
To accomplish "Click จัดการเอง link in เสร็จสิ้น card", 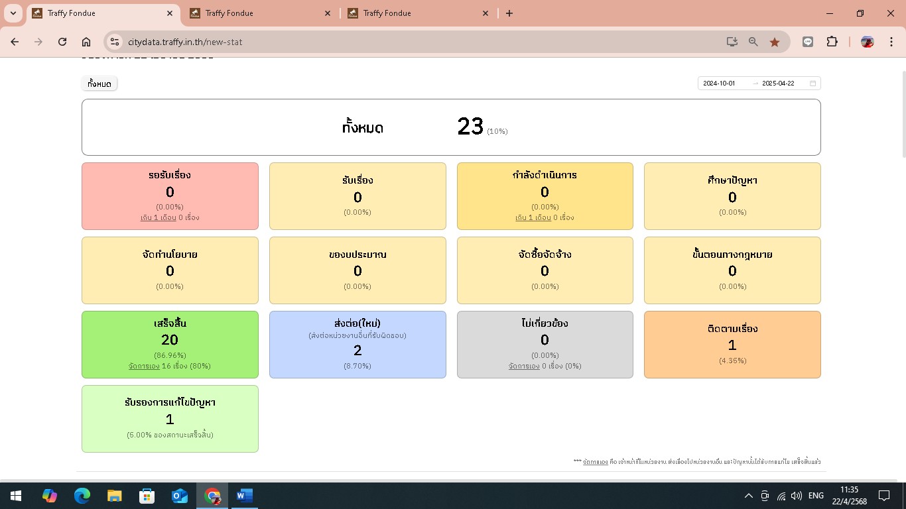I will coord(144,366).
